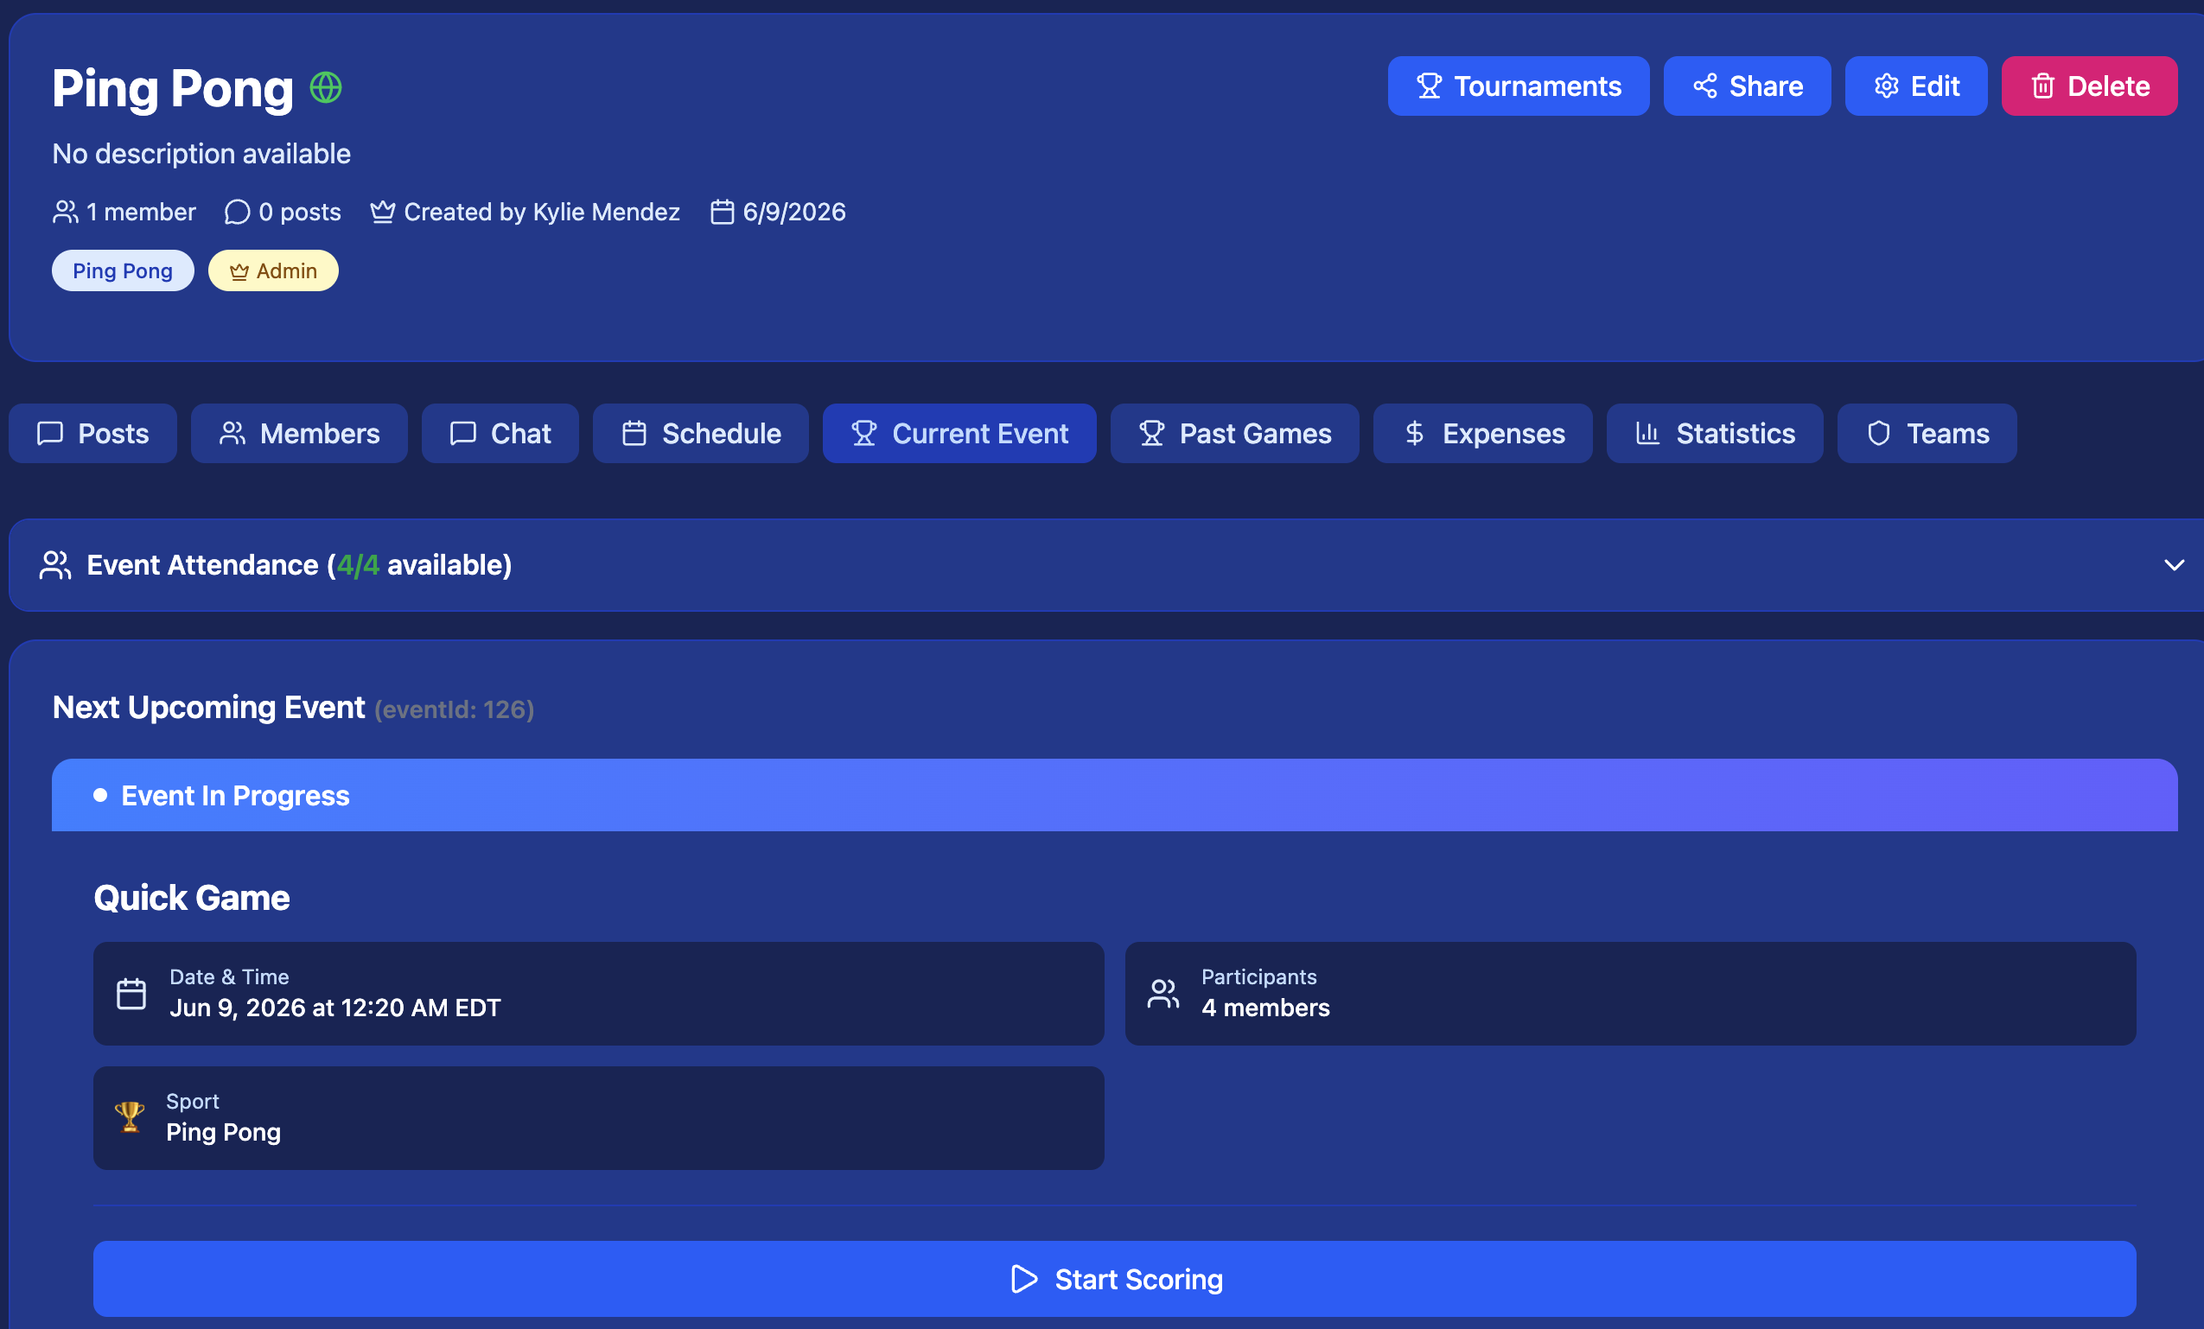Click the Event In Progress banner

tap(1114, 795)
